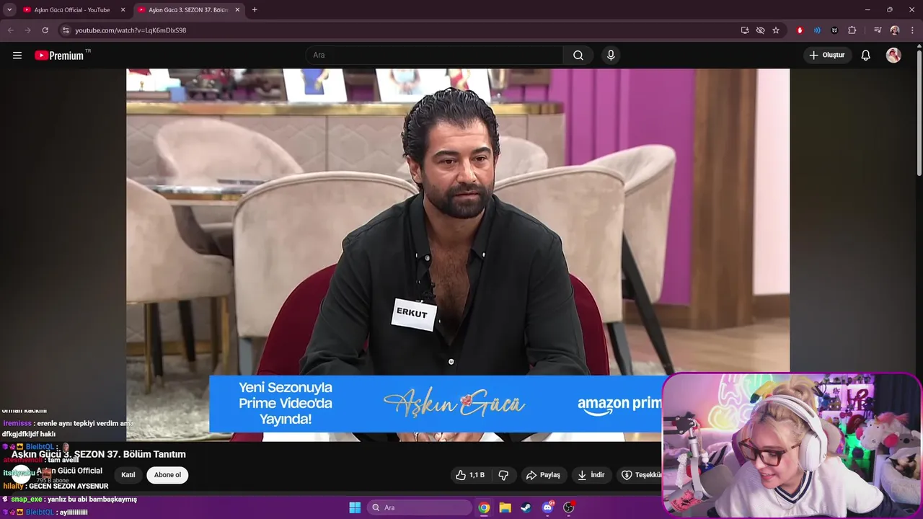Open the blue sound waves extension
The image size is (923, 519).
pos(817,30)
